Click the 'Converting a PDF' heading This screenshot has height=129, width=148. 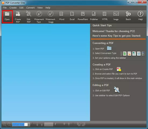(103, 43)
